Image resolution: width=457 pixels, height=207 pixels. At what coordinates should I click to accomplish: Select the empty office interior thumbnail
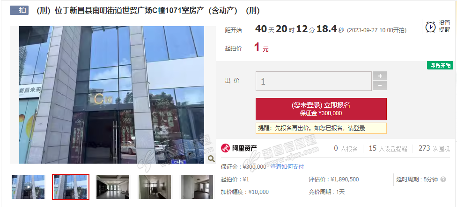point(112,186)
